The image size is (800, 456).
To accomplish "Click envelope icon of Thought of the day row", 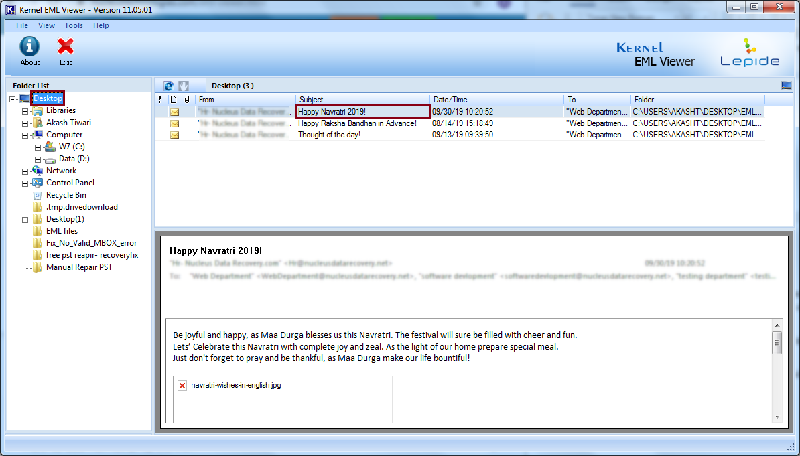I will (x=174, y=135).
